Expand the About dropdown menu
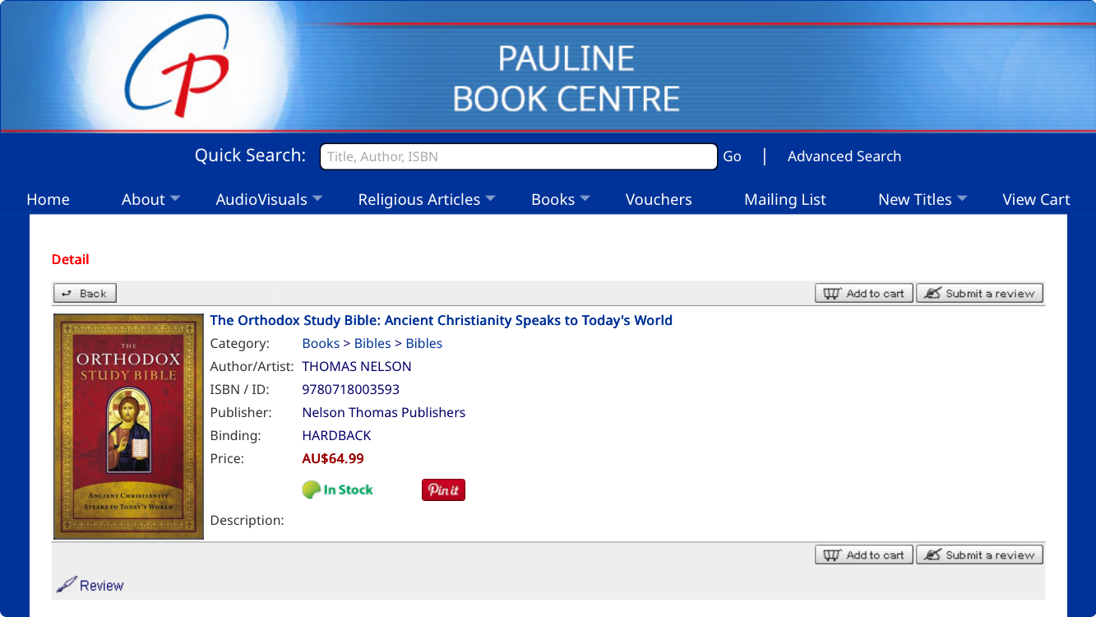Screen dimensions: 1096x617 click(x=151, y=199)
